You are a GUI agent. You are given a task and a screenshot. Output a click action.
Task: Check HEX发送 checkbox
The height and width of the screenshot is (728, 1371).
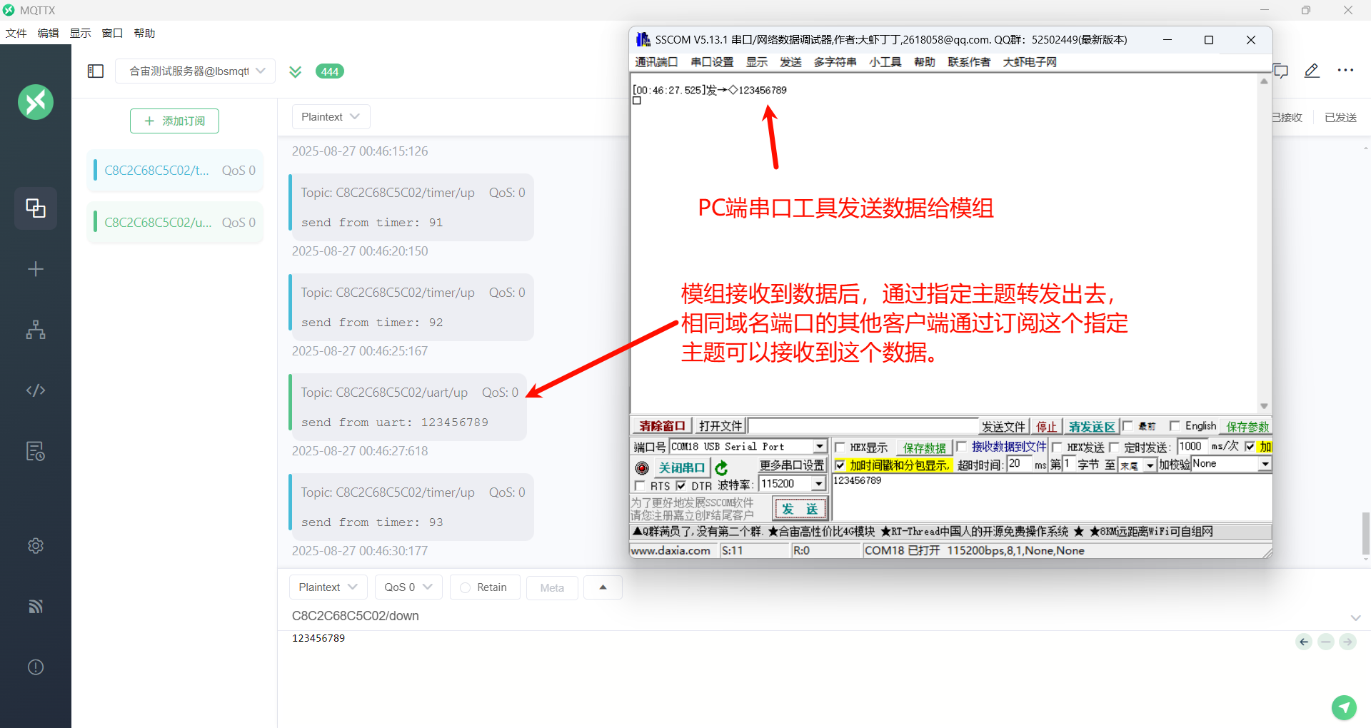[x=1057, y=447]
